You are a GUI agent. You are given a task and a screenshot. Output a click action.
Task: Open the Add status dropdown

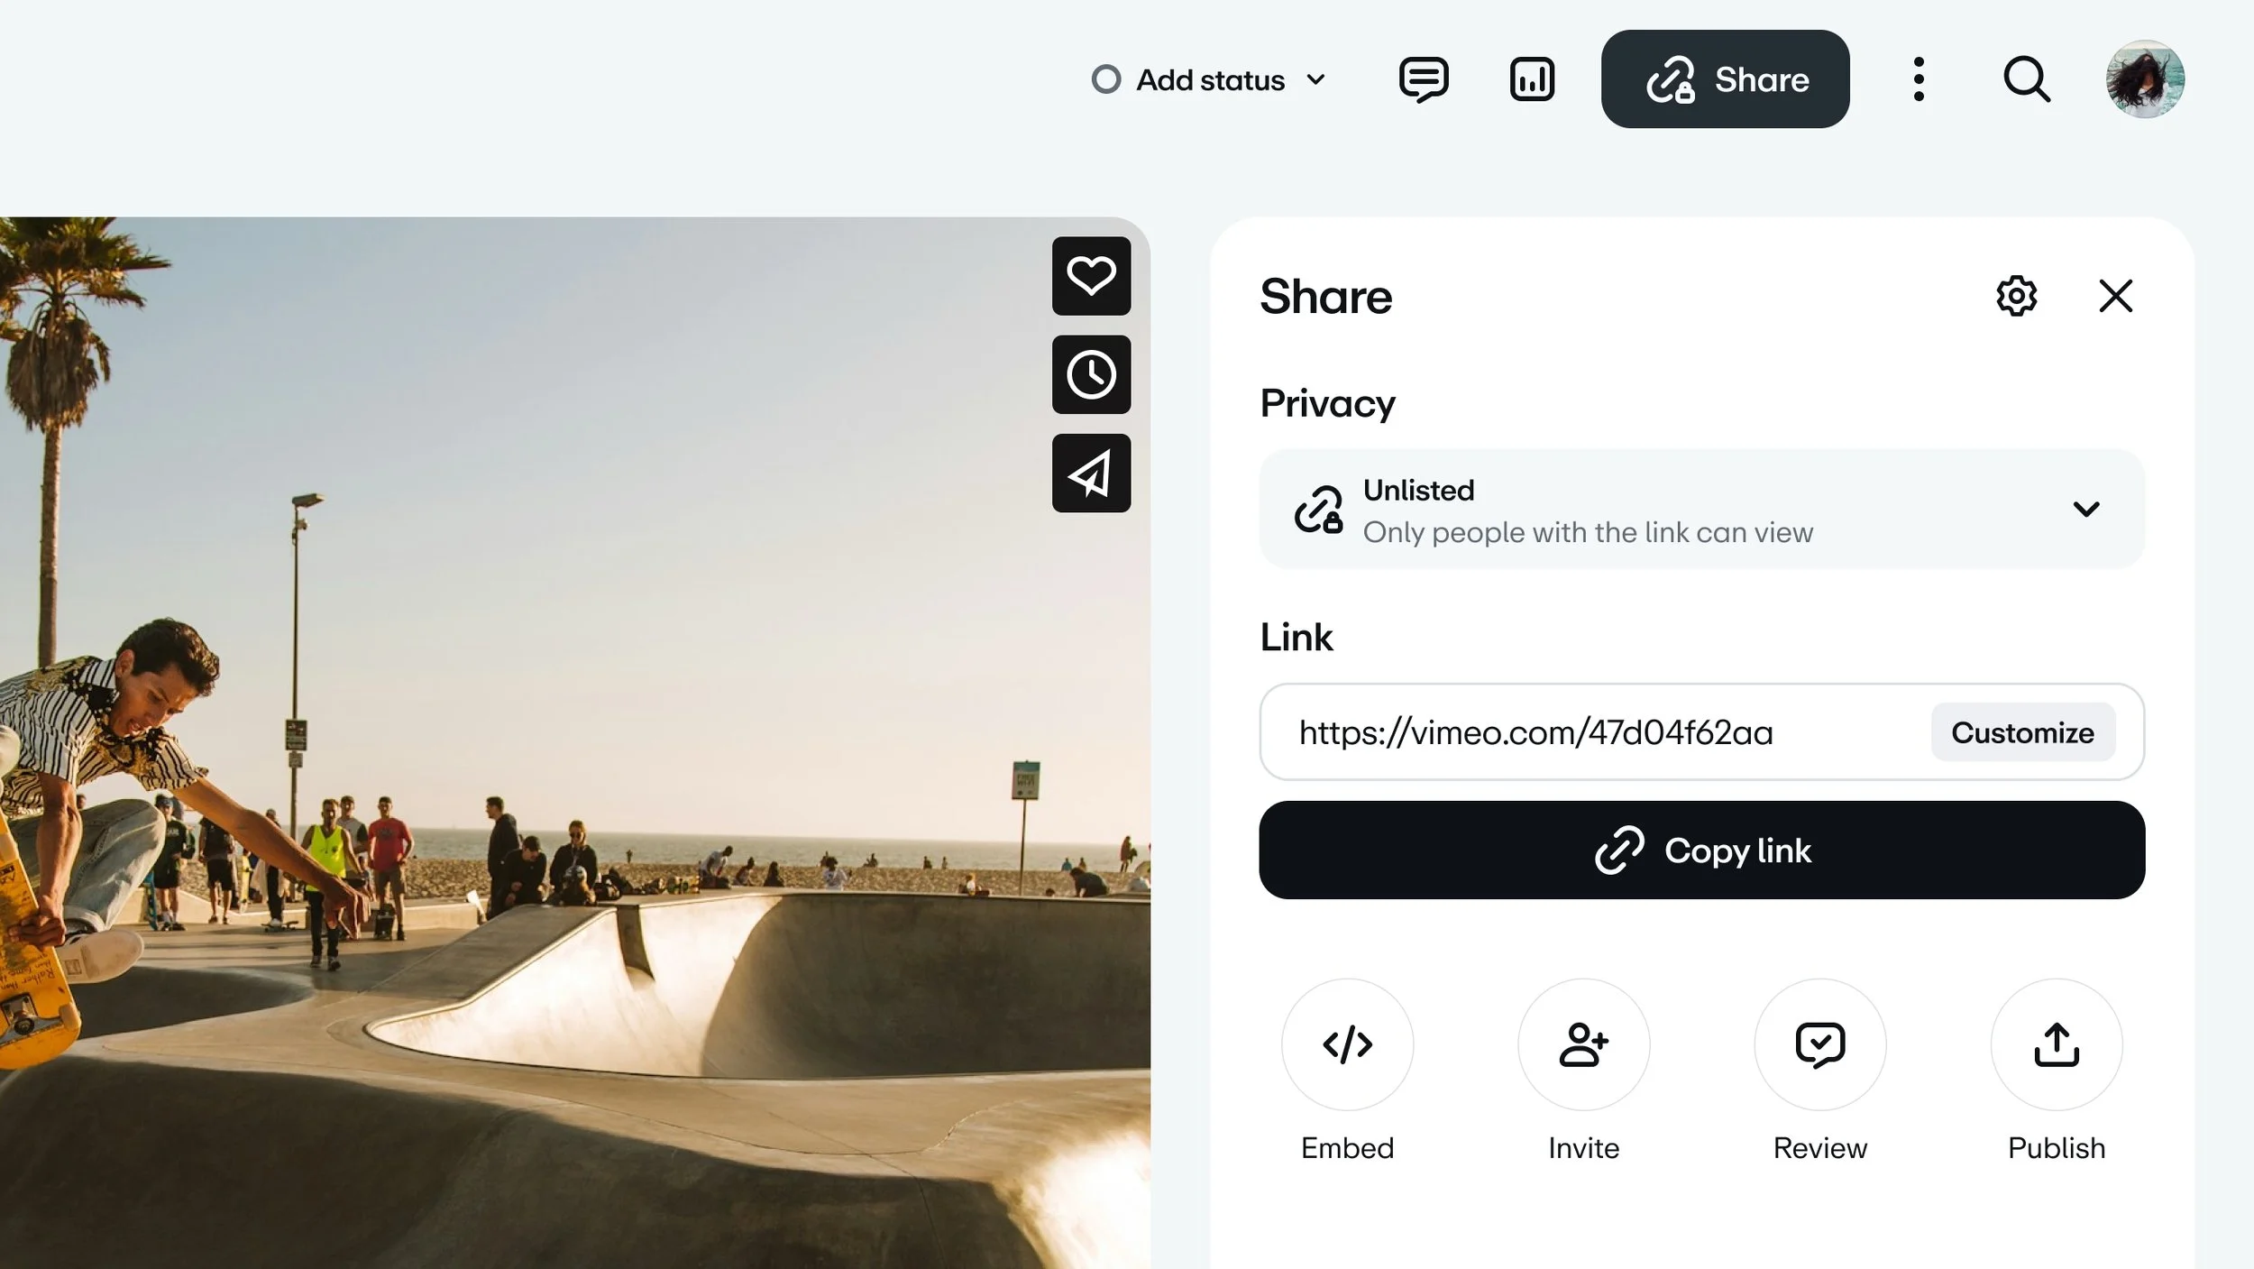[x=1208, y=79]
